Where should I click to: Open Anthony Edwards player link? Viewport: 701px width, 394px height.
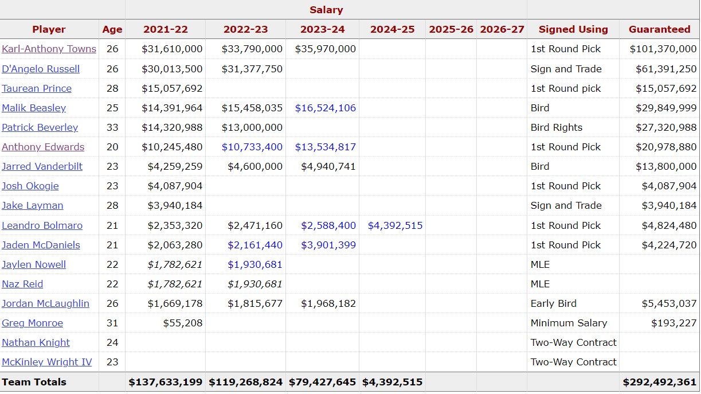43,147
